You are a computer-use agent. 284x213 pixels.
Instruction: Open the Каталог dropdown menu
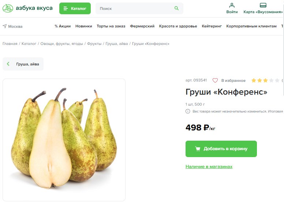coord(75,8)
